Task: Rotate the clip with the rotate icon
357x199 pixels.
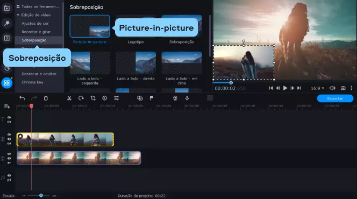Action: 81,98
